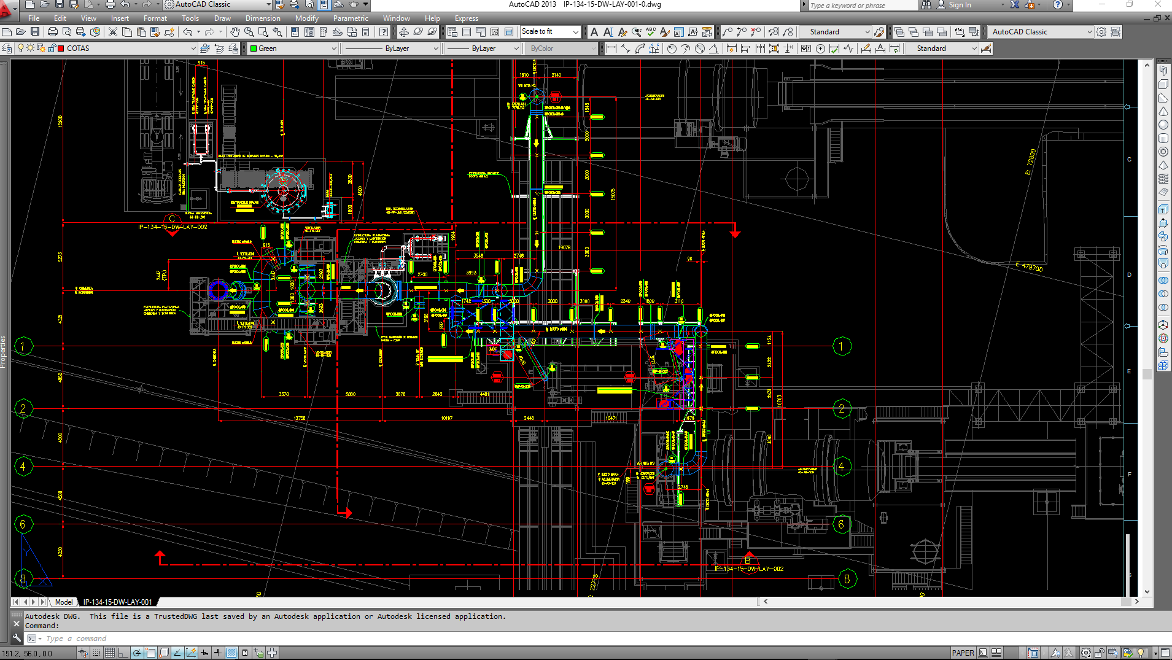Click the Workspace Settings gear icon

click(1101, 32)
